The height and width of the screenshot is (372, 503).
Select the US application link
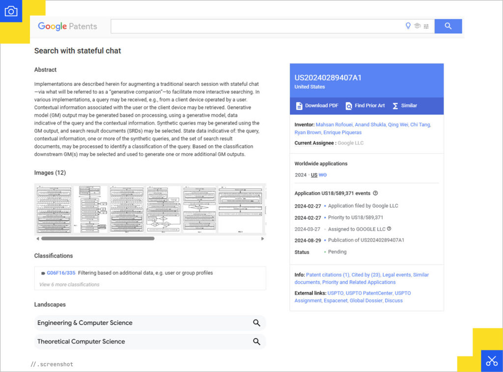pyautogui.click(x=313, y=175)
